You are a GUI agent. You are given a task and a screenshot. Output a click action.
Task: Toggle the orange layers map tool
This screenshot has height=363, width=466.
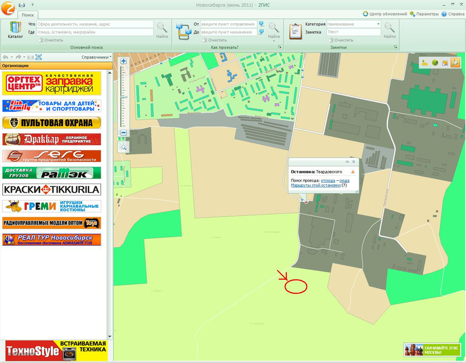tap(444, 63)
